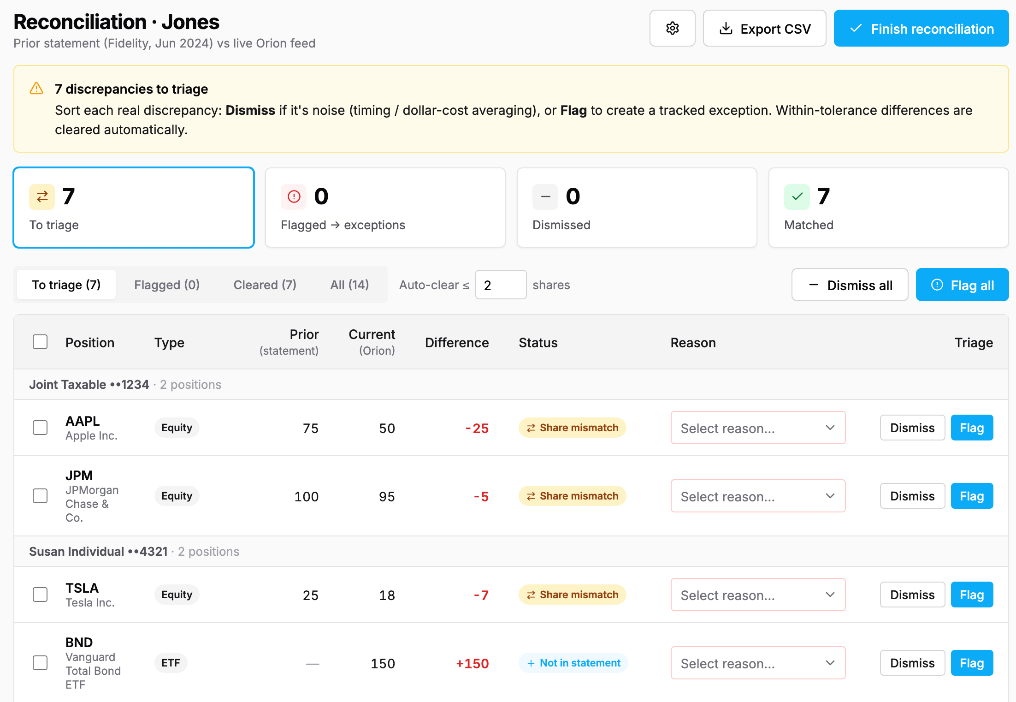1016x702 pixels.
Task: Flag the JPM discrepancy
Action: point(972,496)
